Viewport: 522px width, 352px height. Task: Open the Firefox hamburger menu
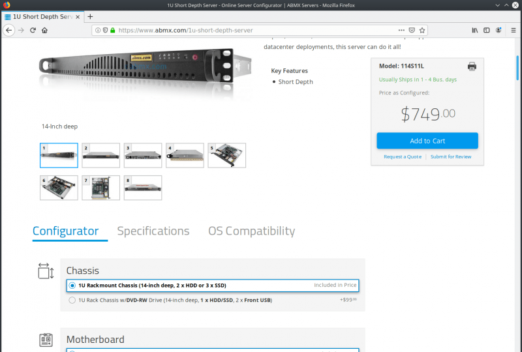coord(514,30)
